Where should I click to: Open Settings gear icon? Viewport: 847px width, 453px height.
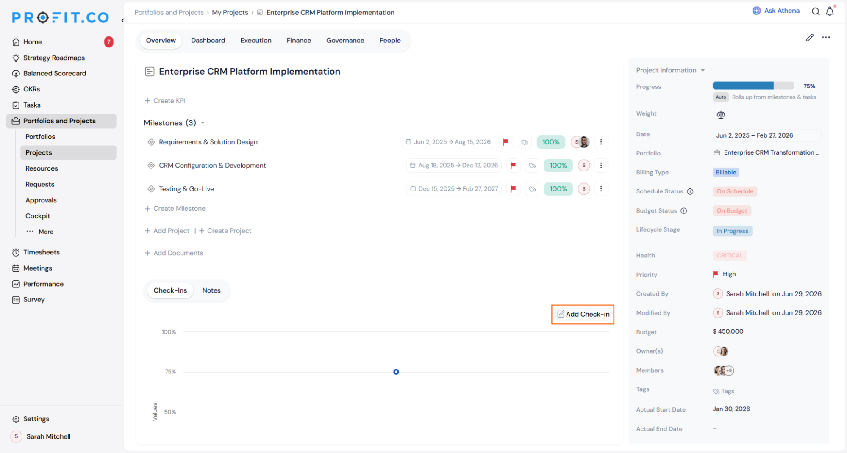[16, 419]
